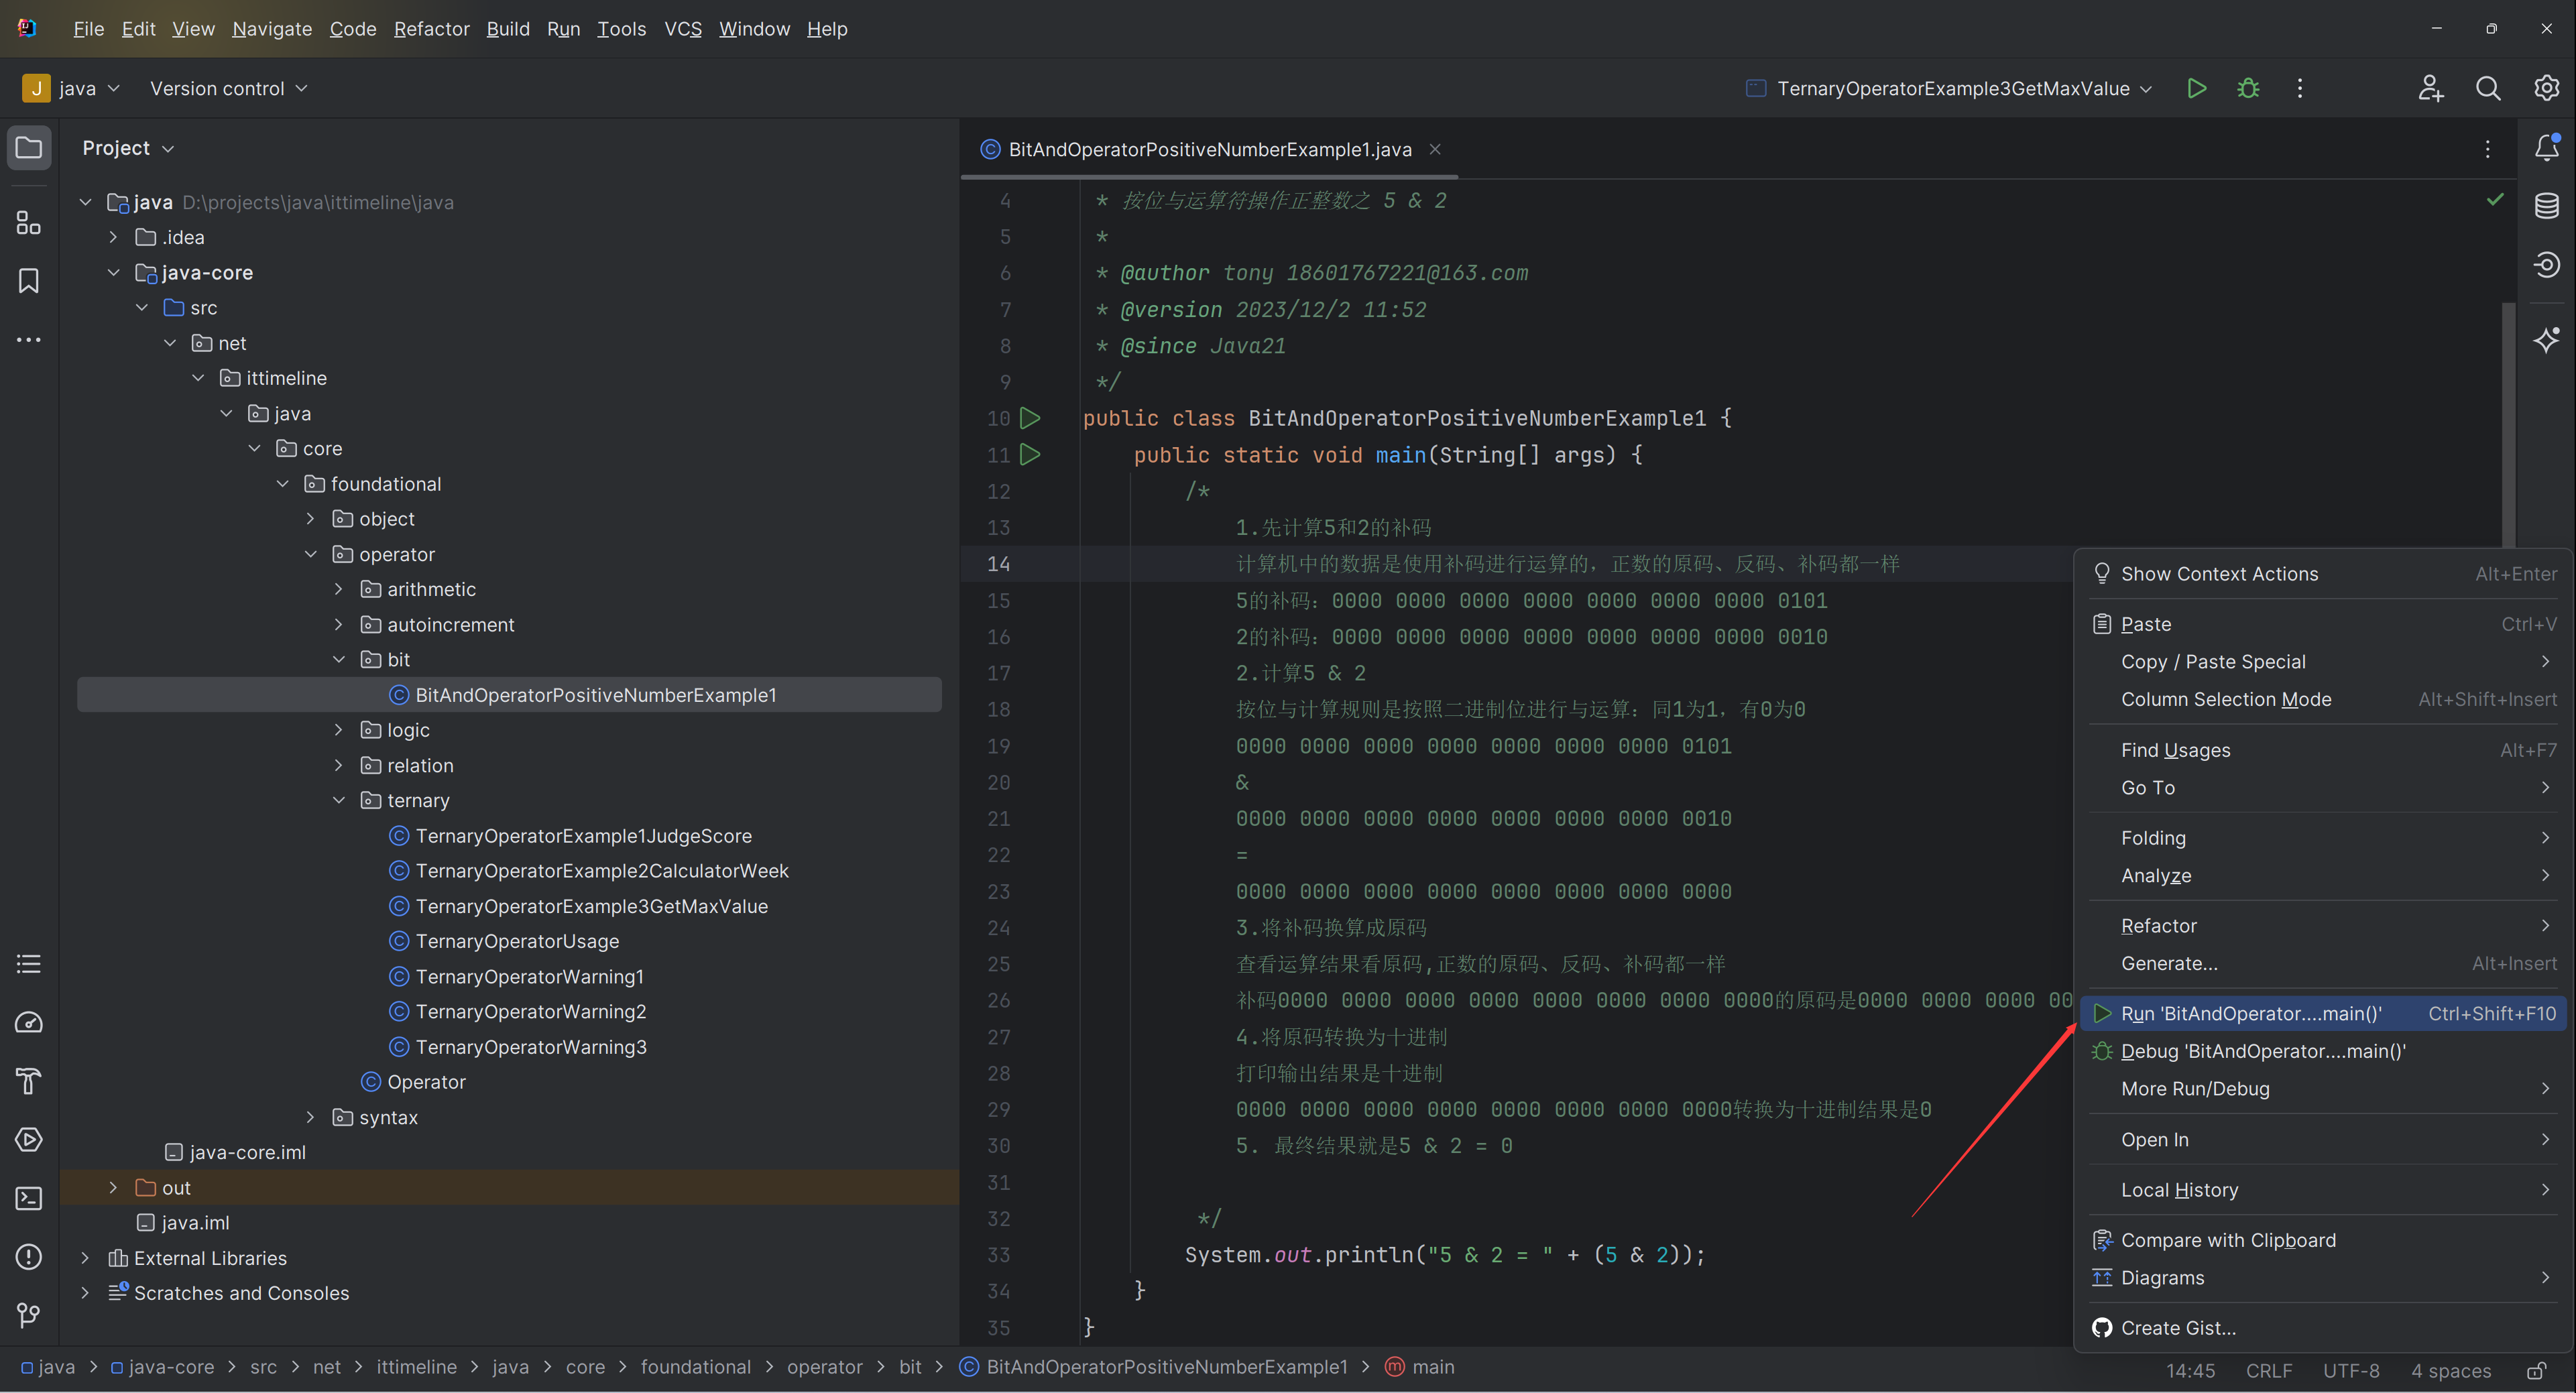Open the Database tool window icon
This screenshot has height=1393, width=2576.
(x=2546, y=206)
